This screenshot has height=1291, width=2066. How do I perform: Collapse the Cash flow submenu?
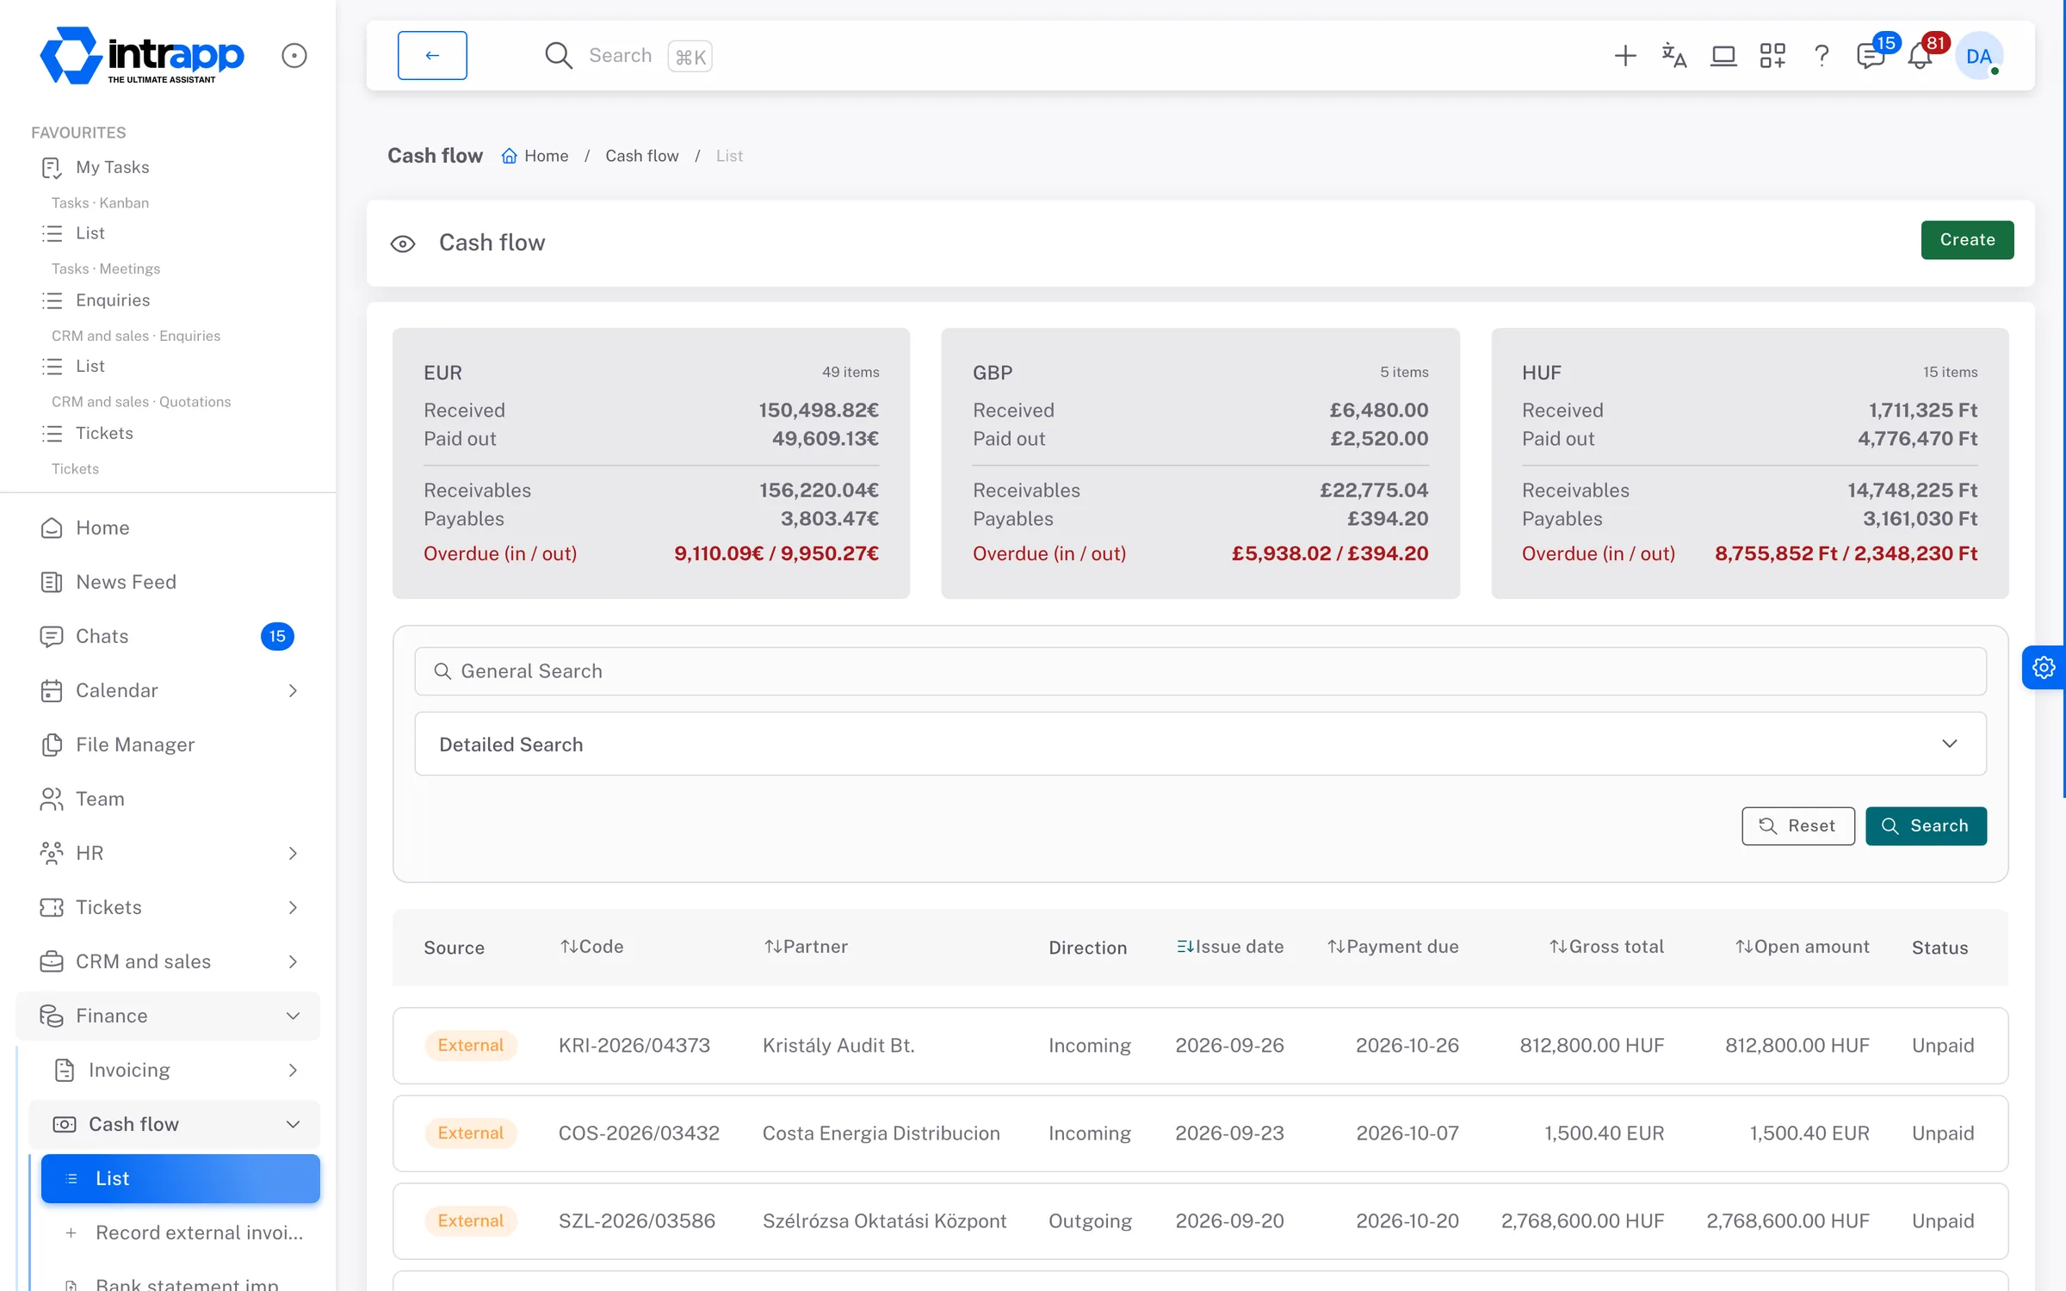[175, 1124]
